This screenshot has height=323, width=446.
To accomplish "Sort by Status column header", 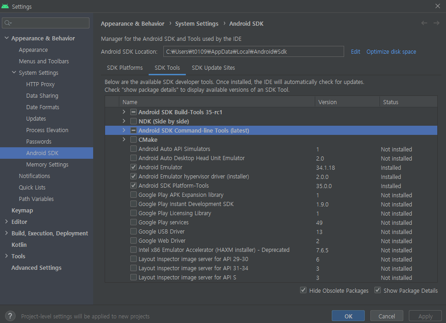I will click(408, 102).
